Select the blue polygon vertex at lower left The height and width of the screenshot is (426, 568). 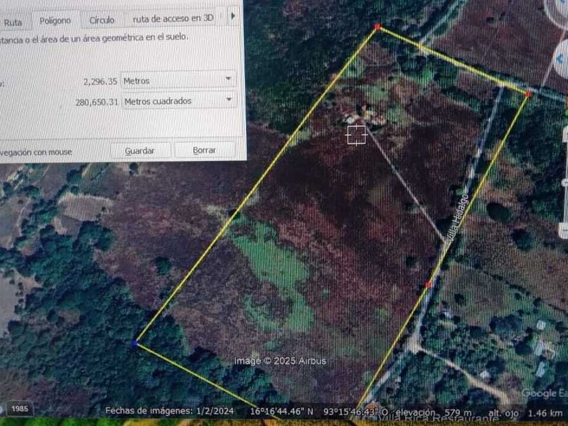tap(135, 344)
